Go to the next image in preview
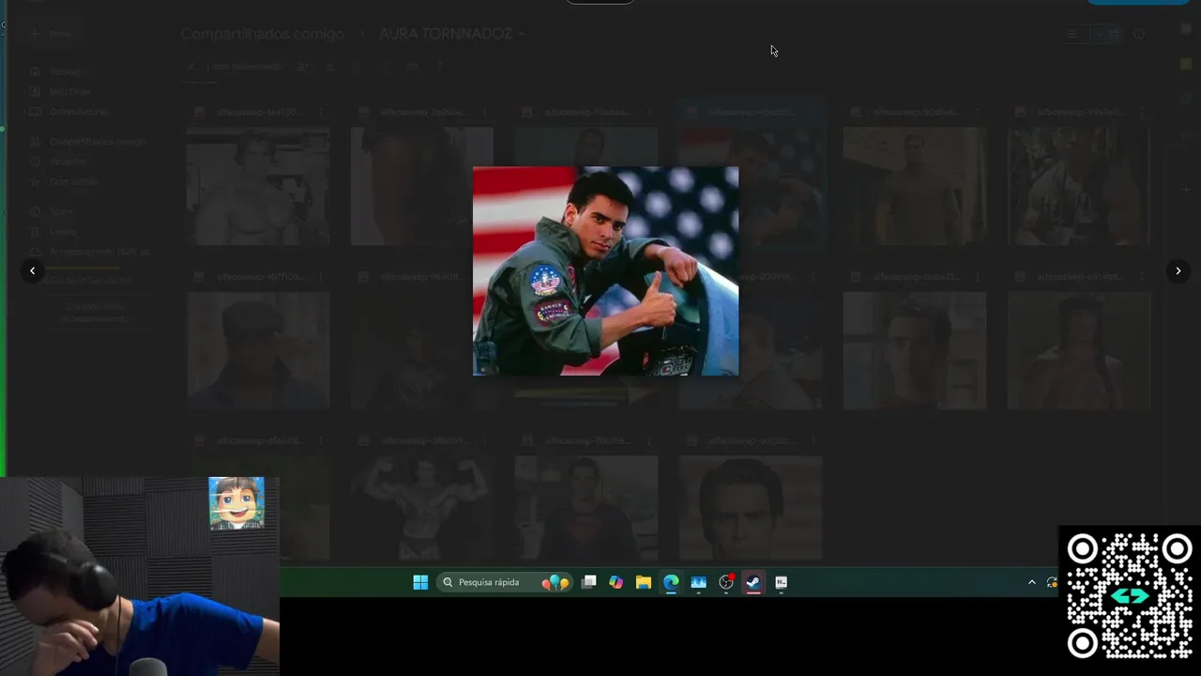Viewport: 1201px width, 676px height. click(x=1178, y=270)
